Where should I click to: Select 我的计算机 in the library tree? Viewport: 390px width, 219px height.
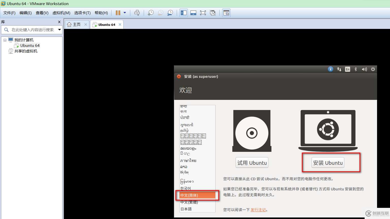(24, 40)
